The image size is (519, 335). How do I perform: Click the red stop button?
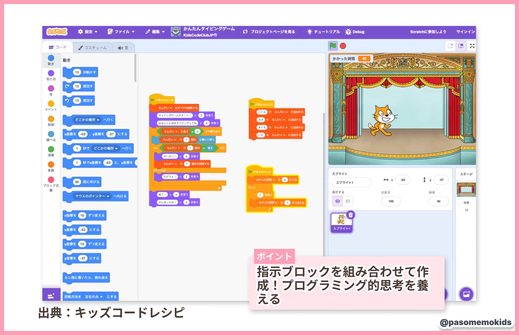point(343,46)
